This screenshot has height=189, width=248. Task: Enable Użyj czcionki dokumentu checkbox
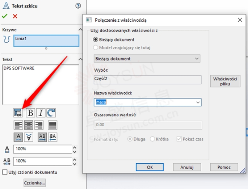point(5,172)
